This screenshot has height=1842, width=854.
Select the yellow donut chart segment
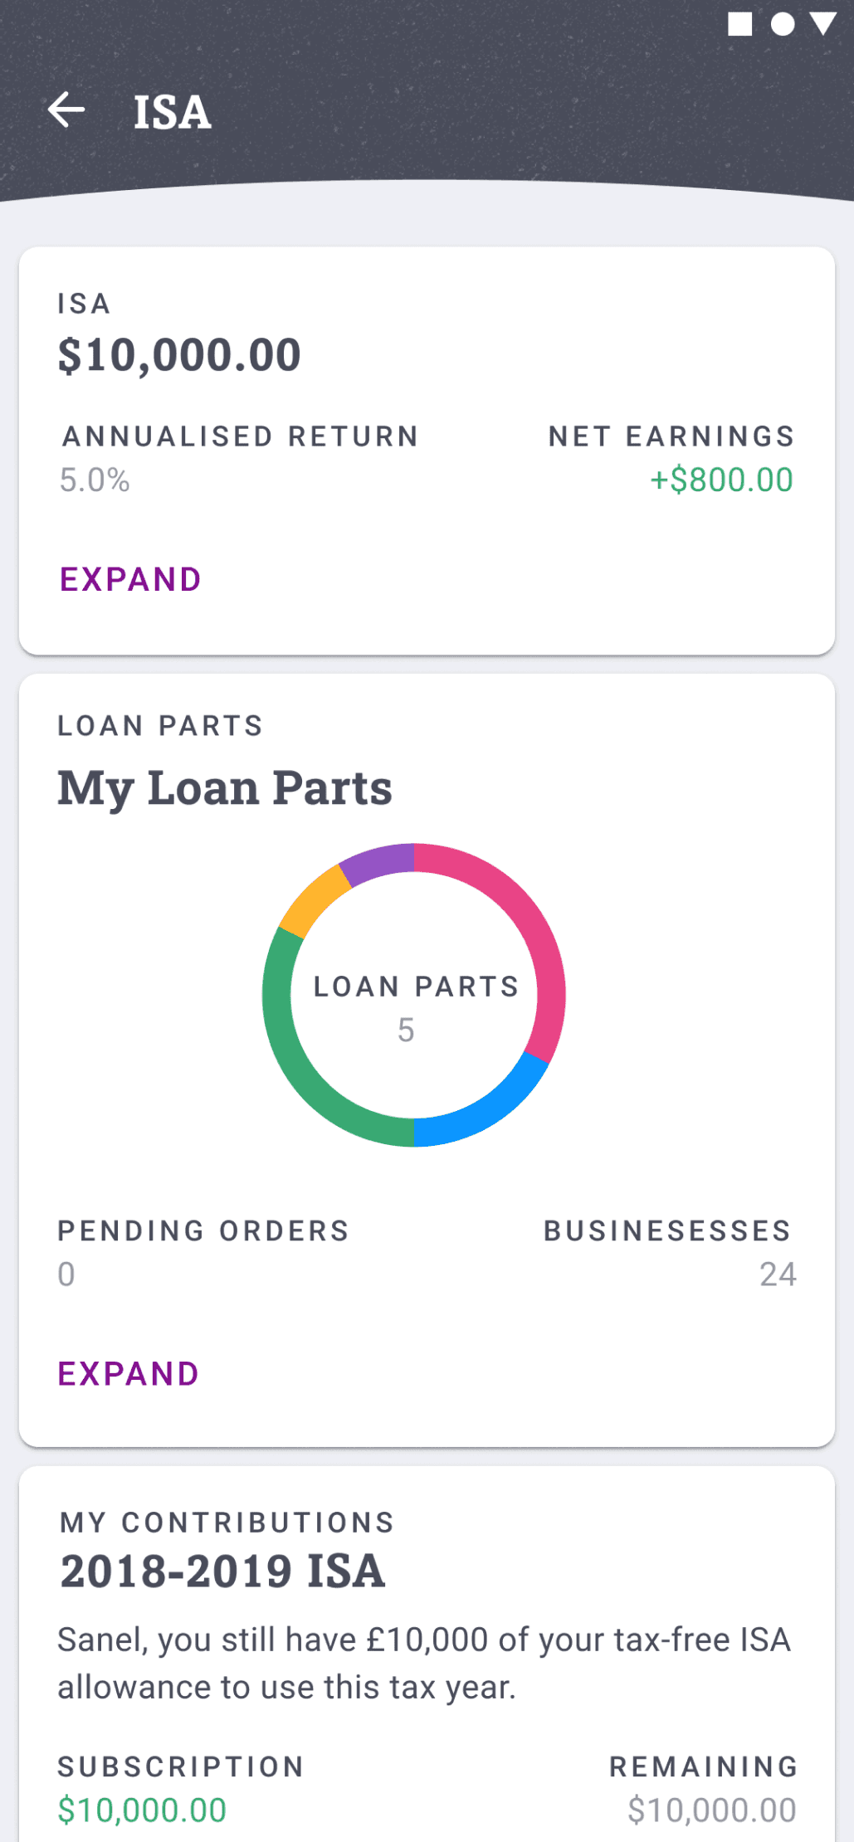(x=313, y=899)
